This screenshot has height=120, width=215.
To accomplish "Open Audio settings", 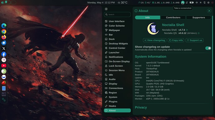I will tap(117, 79).
